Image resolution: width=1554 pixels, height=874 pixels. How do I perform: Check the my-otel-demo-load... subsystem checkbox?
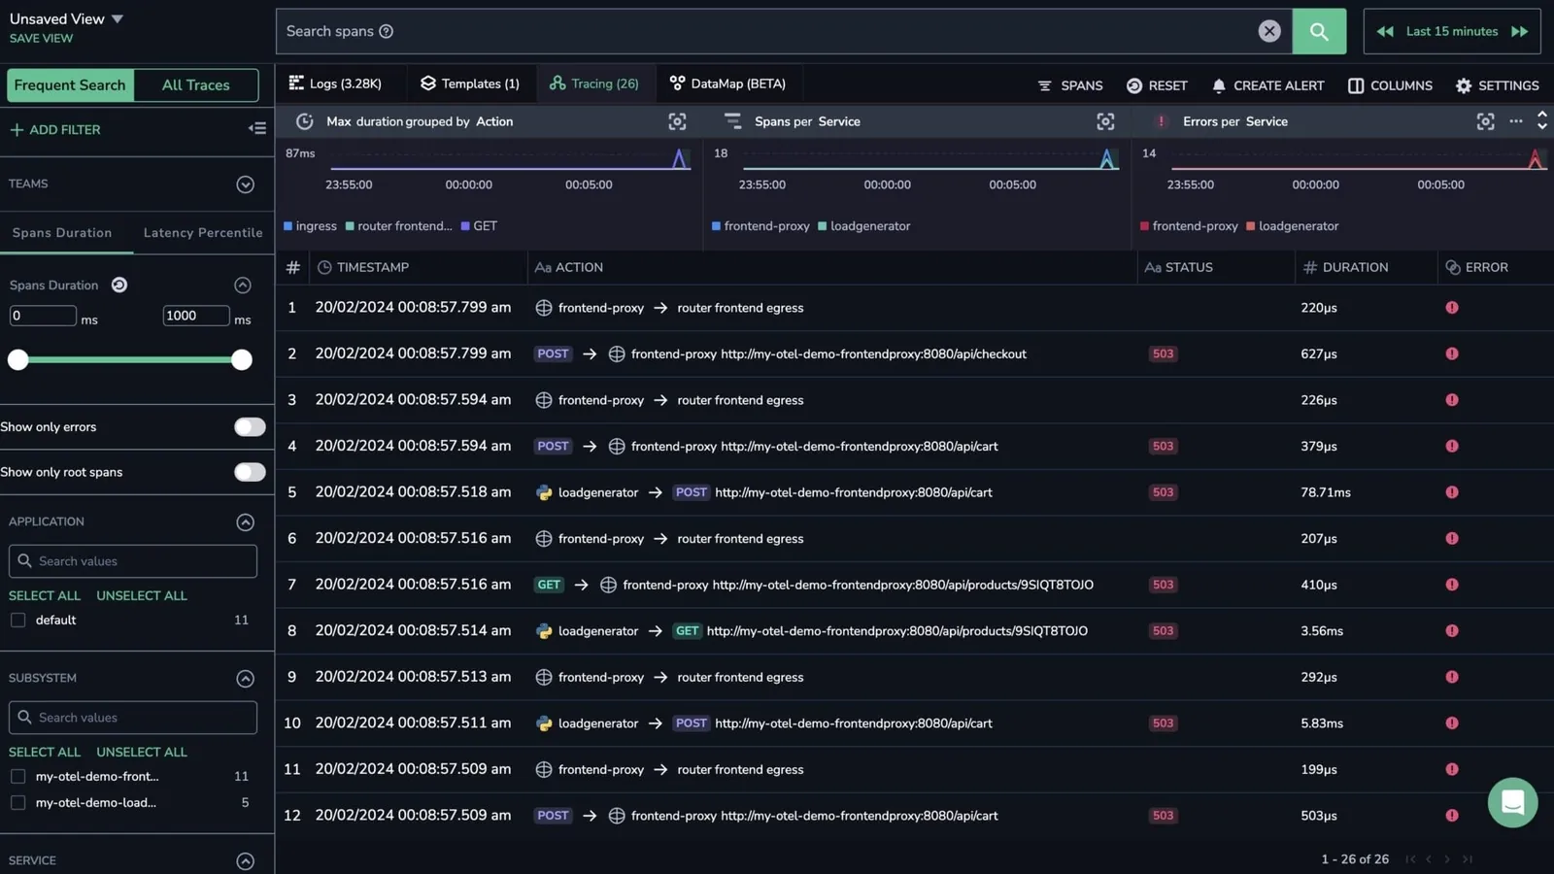(17, 802)
